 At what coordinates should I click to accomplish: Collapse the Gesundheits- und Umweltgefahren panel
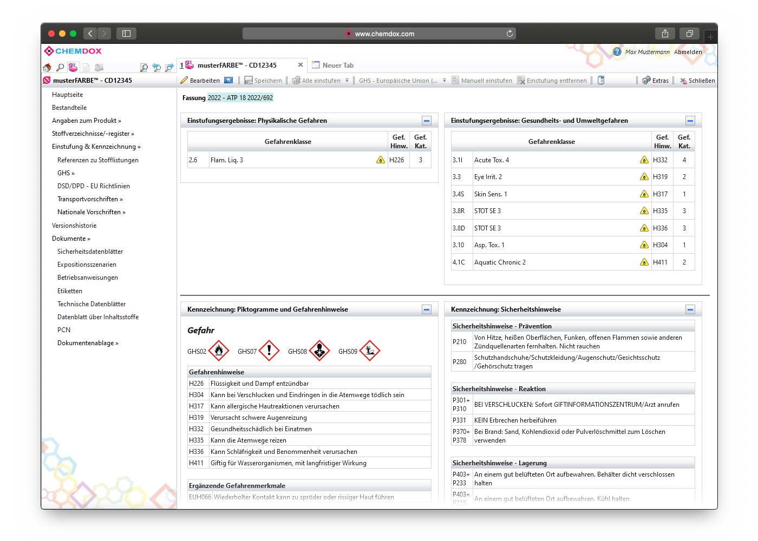point(690,121)
